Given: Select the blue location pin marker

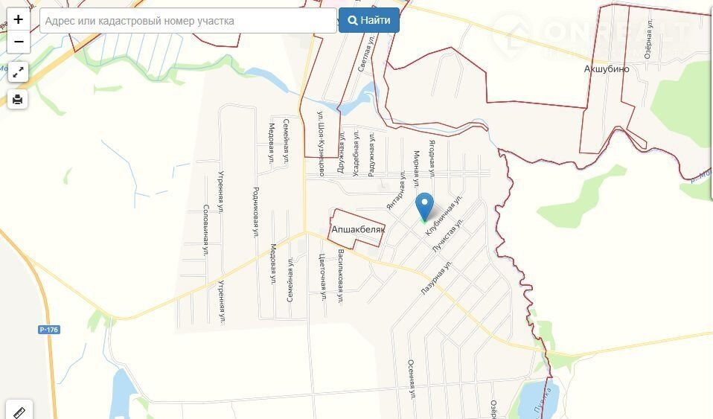Looking at the screenshot, I should (x=425, y=207).
